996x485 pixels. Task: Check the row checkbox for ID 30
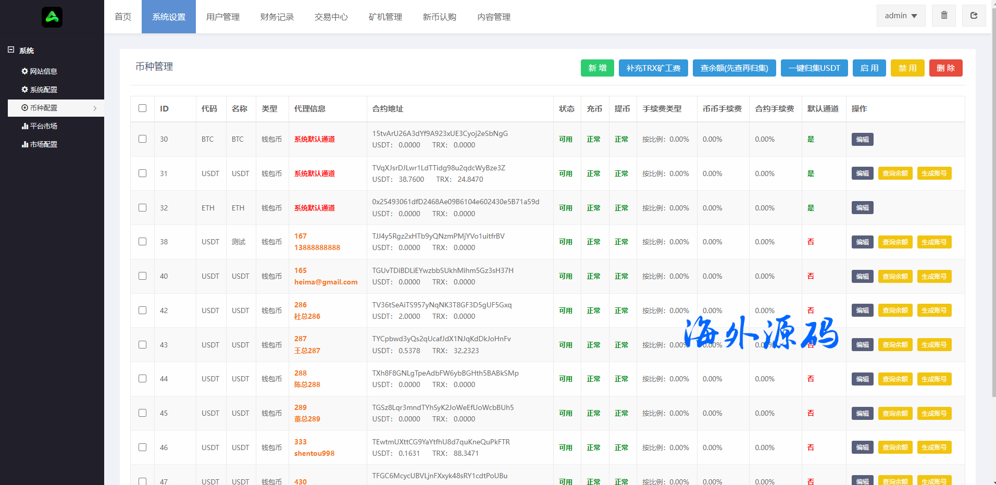(142, 139)
